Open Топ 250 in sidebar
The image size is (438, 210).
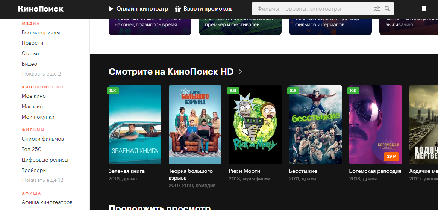(x=32, y=150)
